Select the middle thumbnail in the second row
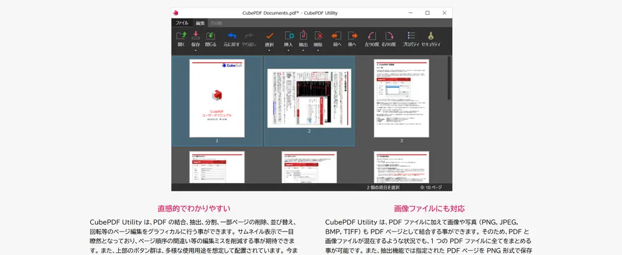Viewport: 622px width, 255px height. coord(309,167)
